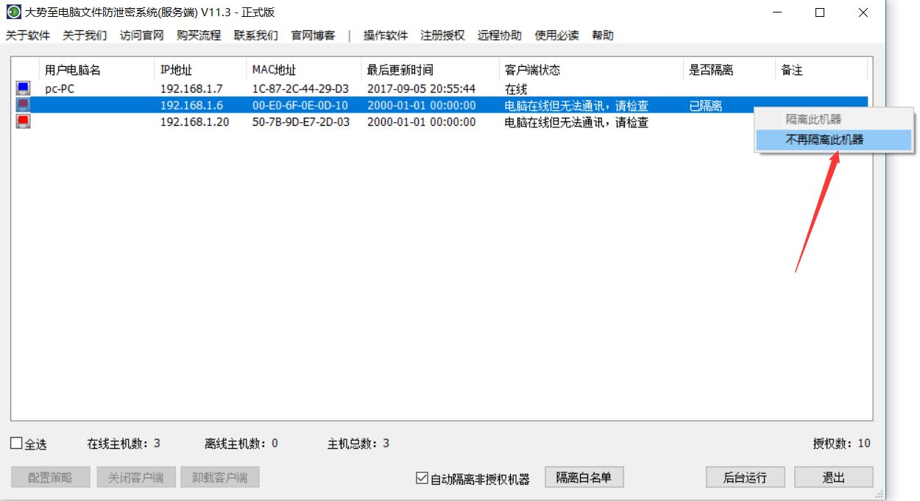Viewport: 920px width, 501px height.
Task: Click the red computer icon for 192.168.1.20
Action: (x=23, y=122)
